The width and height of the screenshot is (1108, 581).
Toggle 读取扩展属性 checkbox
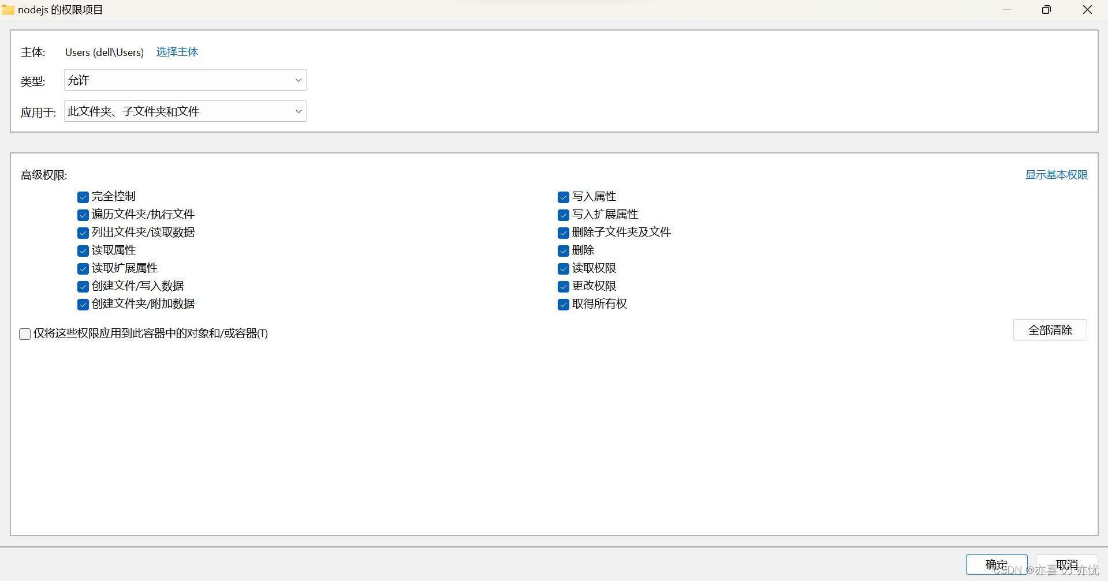tap(83, 269)
